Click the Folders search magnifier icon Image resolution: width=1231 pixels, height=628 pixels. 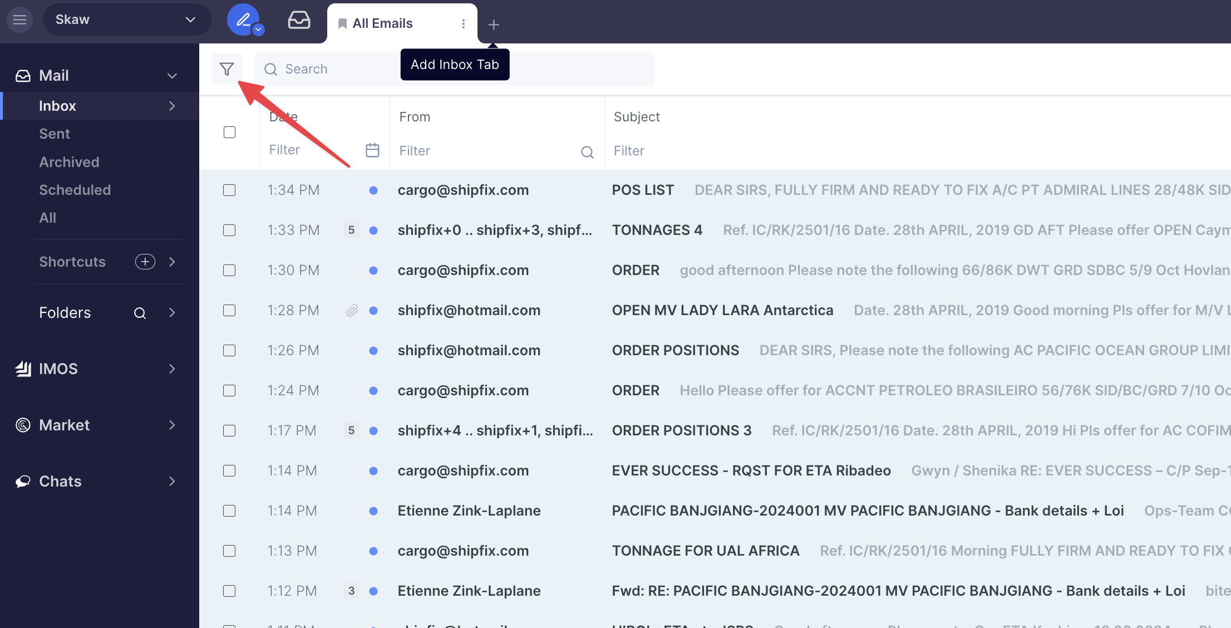click(140, 313)
